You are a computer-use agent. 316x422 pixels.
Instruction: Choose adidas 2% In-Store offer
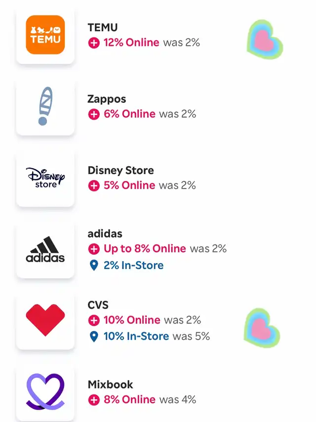133,266
